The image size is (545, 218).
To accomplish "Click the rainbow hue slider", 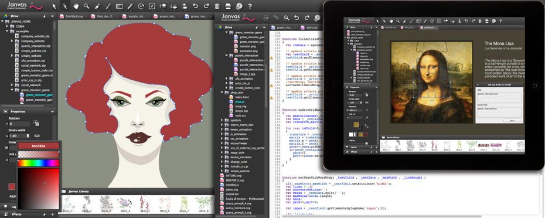I will [x=39, y=163].
